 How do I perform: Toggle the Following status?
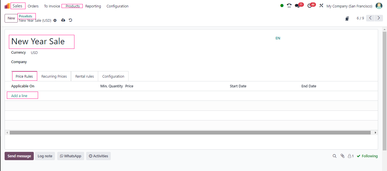click(x=367, y=156)
